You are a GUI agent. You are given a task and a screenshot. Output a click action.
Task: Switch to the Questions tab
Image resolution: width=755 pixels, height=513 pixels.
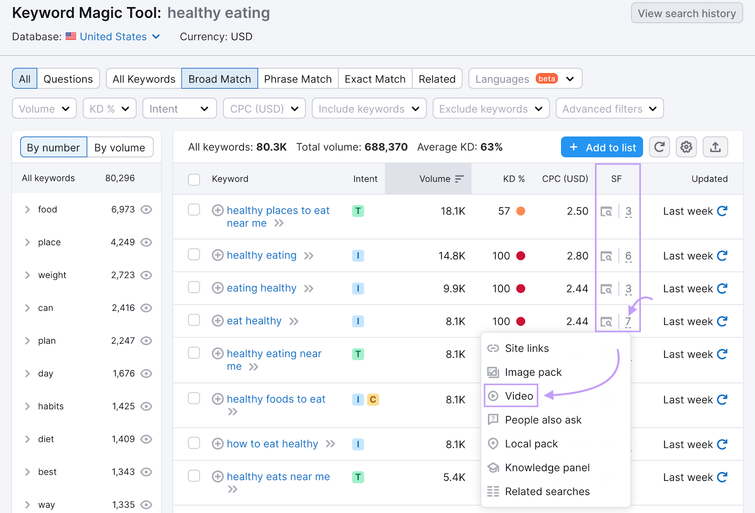click(68, 78)
